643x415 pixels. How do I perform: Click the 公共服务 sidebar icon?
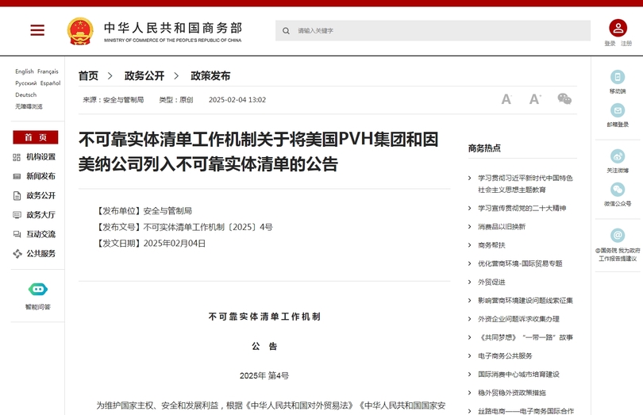tap(17, 254)
